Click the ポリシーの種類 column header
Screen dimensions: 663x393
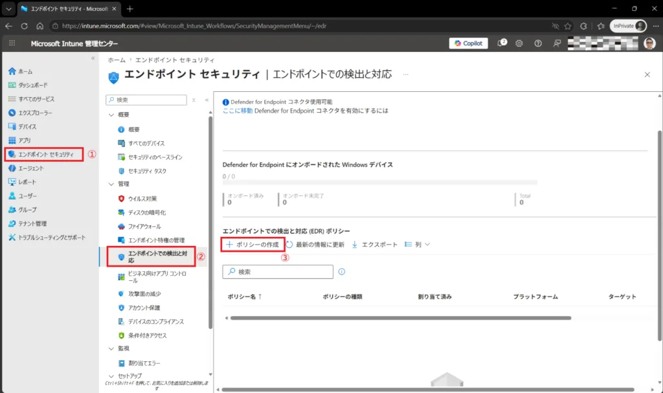[343, 297]
